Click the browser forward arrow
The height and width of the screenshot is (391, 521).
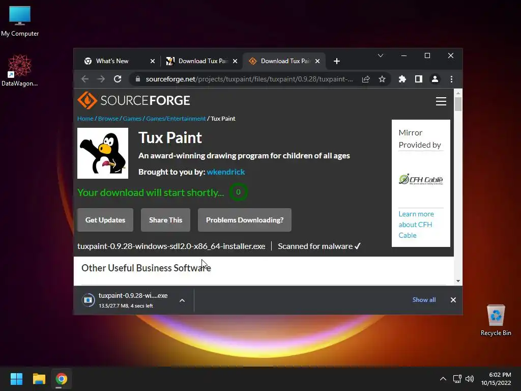coord(101,79)
